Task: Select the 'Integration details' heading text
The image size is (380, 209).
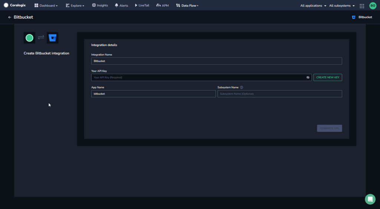Action: (104, 45)
